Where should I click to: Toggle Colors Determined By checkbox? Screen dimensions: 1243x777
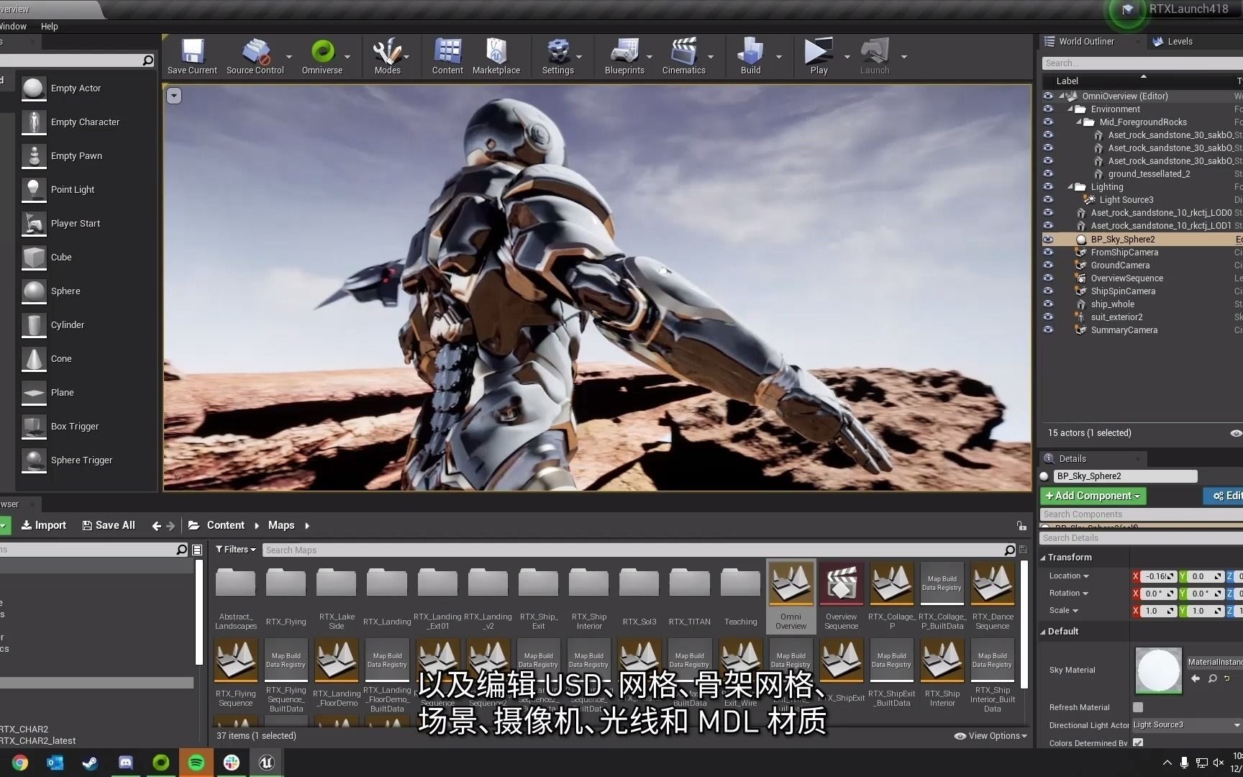tap(1138, 743)
